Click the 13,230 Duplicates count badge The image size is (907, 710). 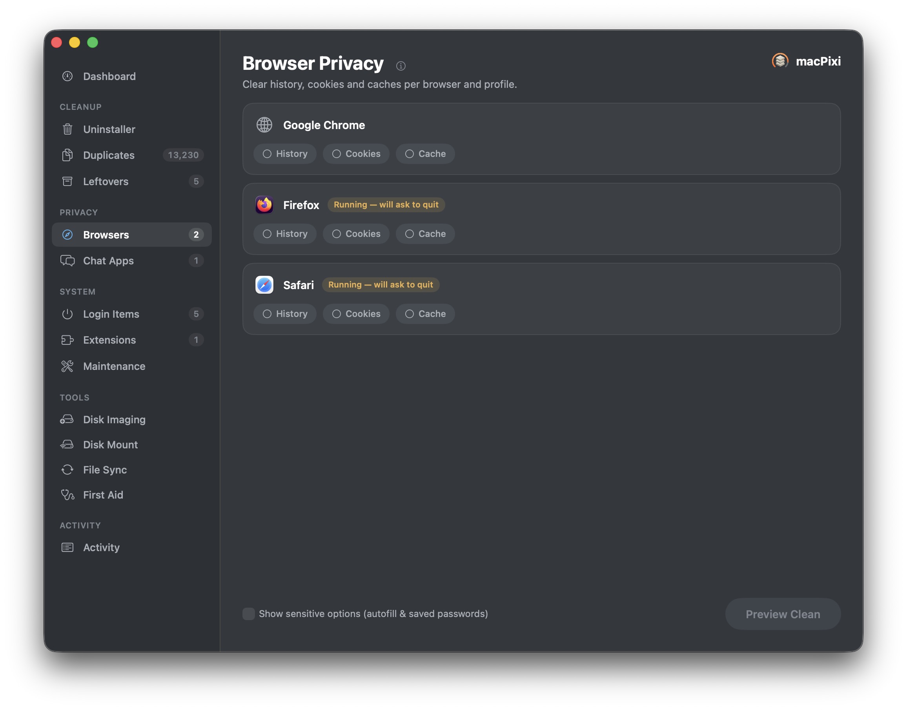tap(183, 155)
